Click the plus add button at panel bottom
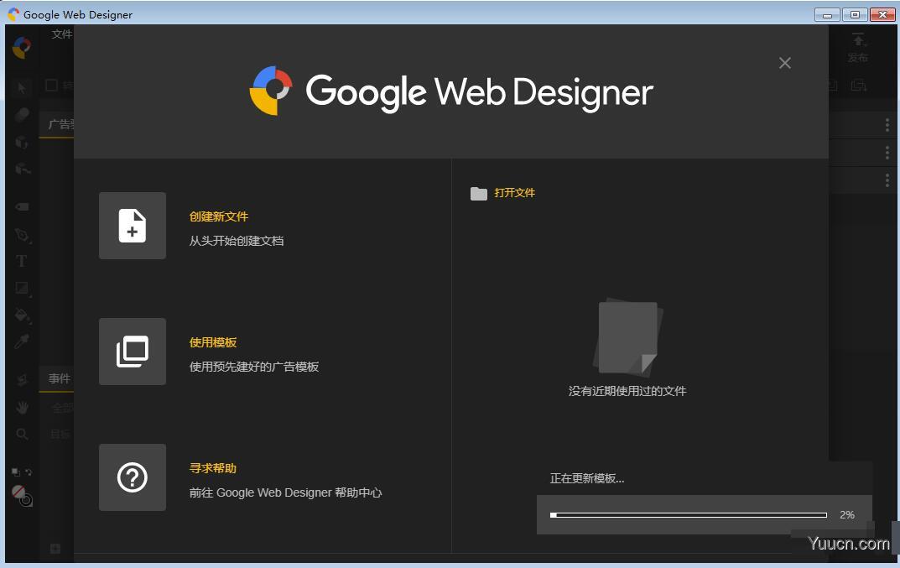 point(55,549)
